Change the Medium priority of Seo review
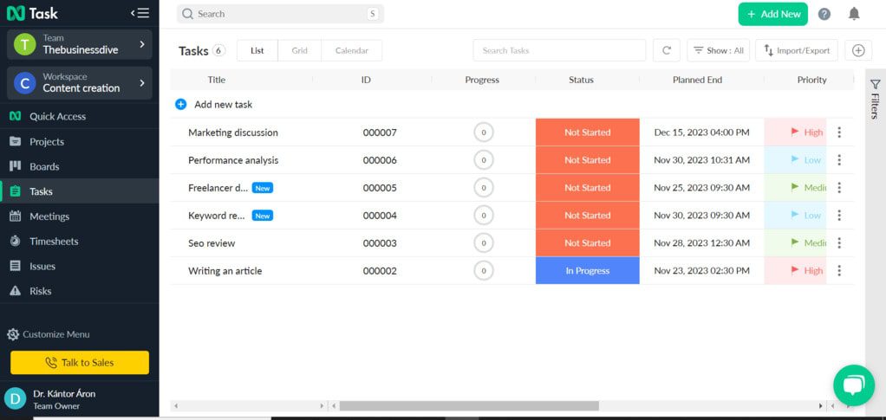886x420 pixels. coord(796,242)
